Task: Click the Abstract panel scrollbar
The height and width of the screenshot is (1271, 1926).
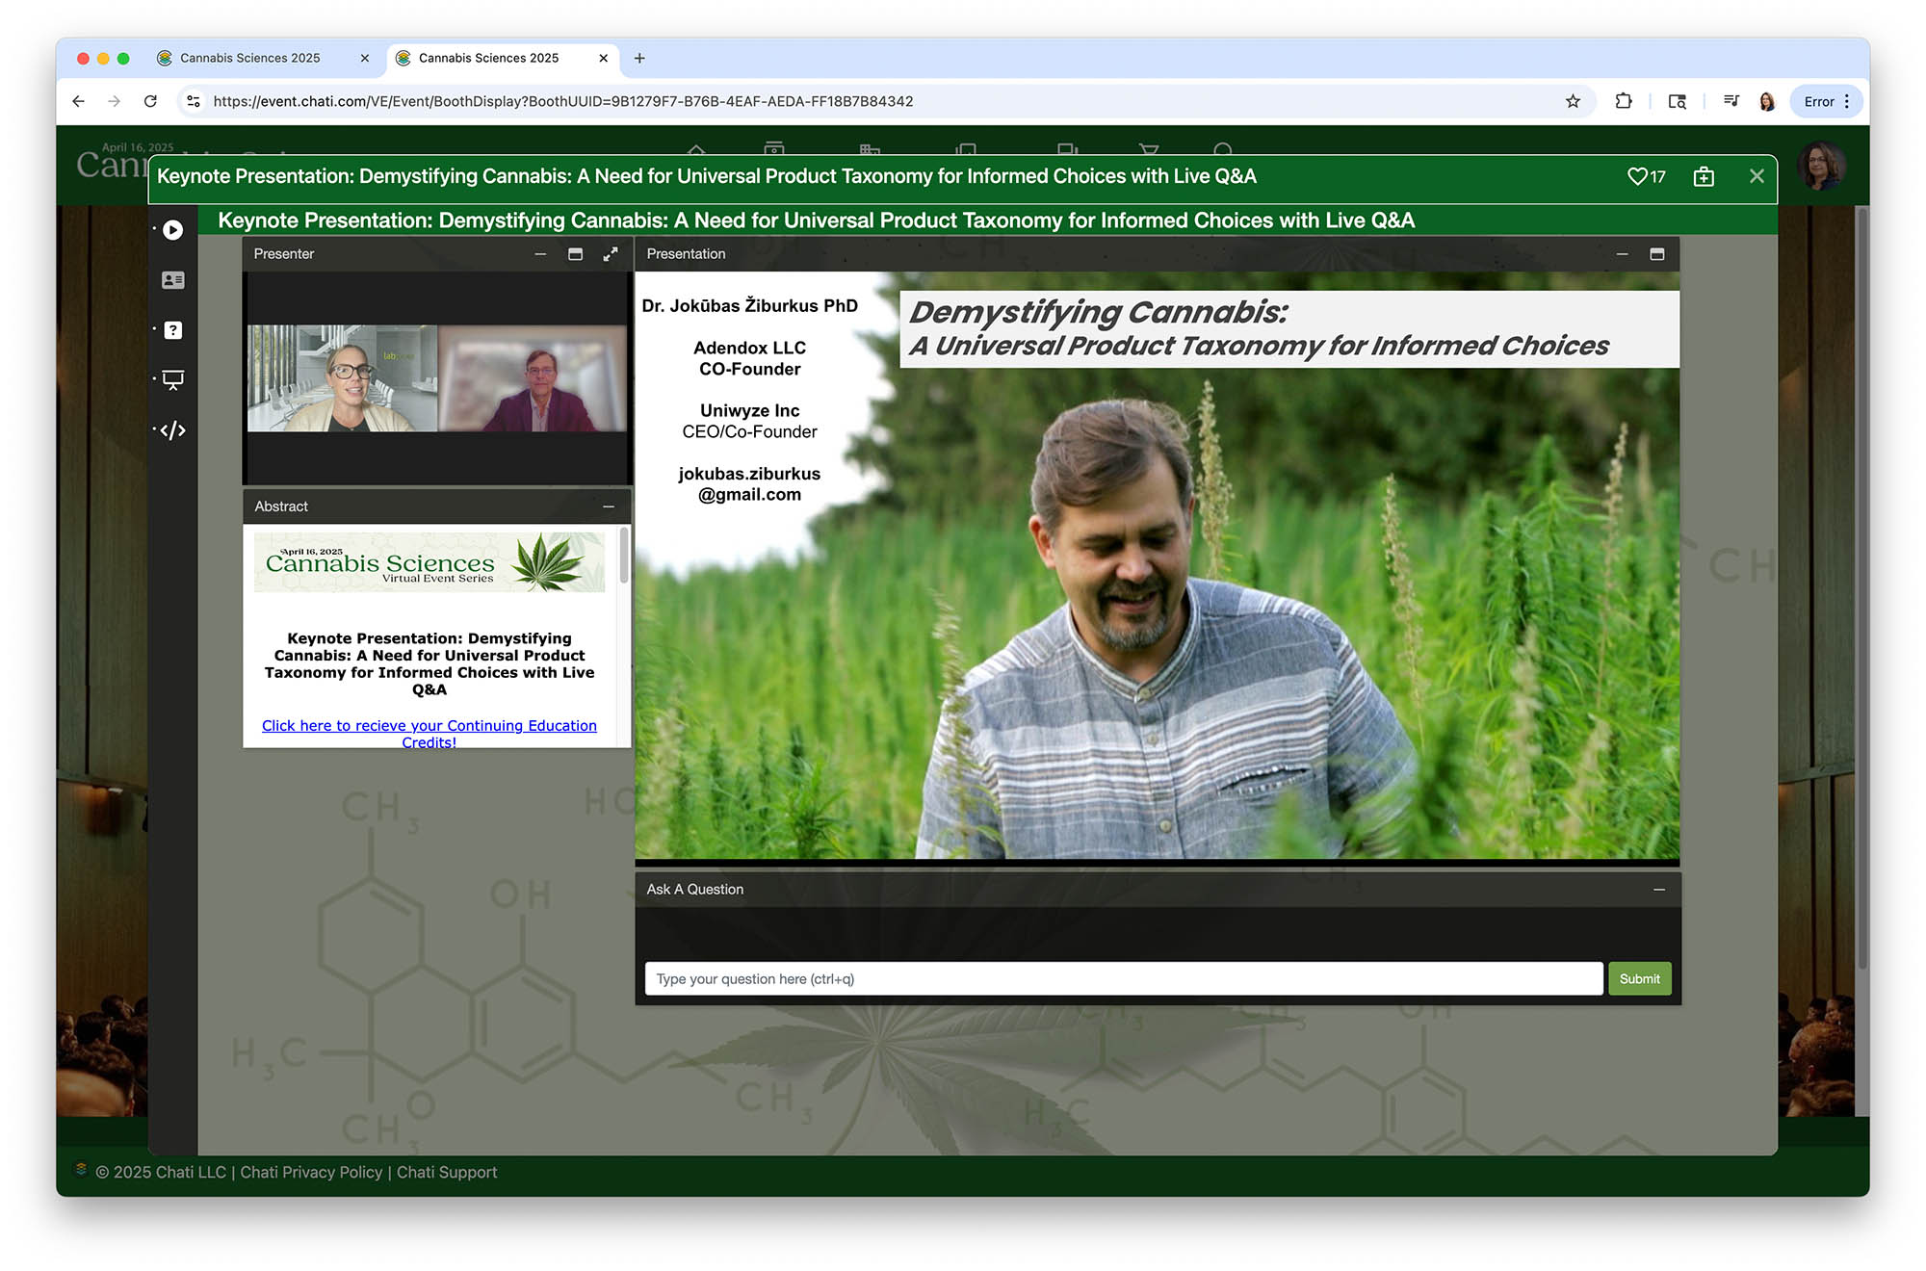Action: pos(624,557)
